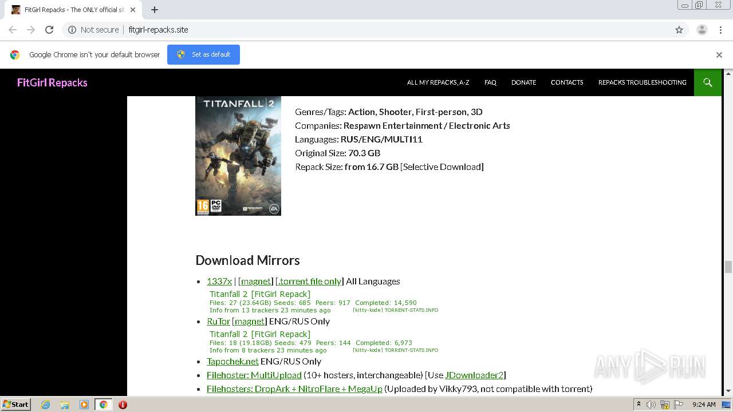Viewport: 733px width, 412px height.
Task: Click the 'Original Size: 70.3 GB' text
Action: click(x=337, y=153)
